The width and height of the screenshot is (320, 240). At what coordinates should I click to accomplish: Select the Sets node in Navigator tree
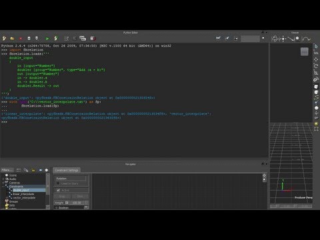(12, 205)
